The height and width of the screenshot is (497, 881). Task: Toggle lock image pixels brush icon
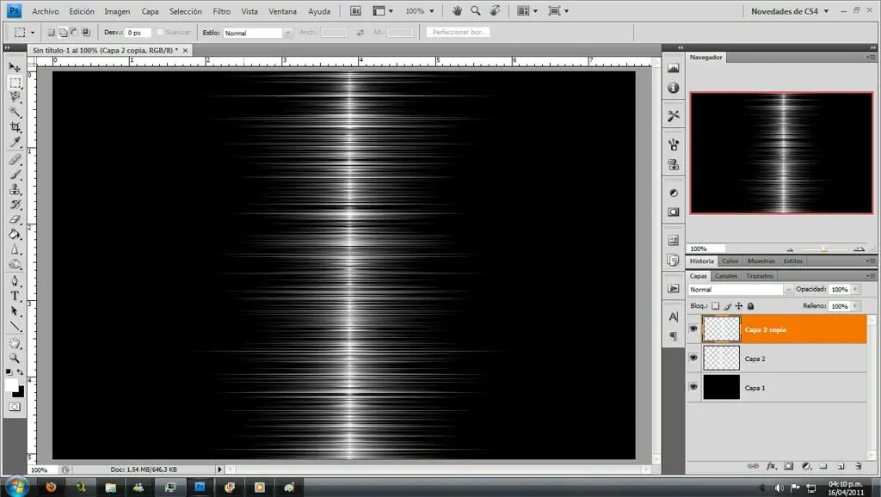[727, 306]
